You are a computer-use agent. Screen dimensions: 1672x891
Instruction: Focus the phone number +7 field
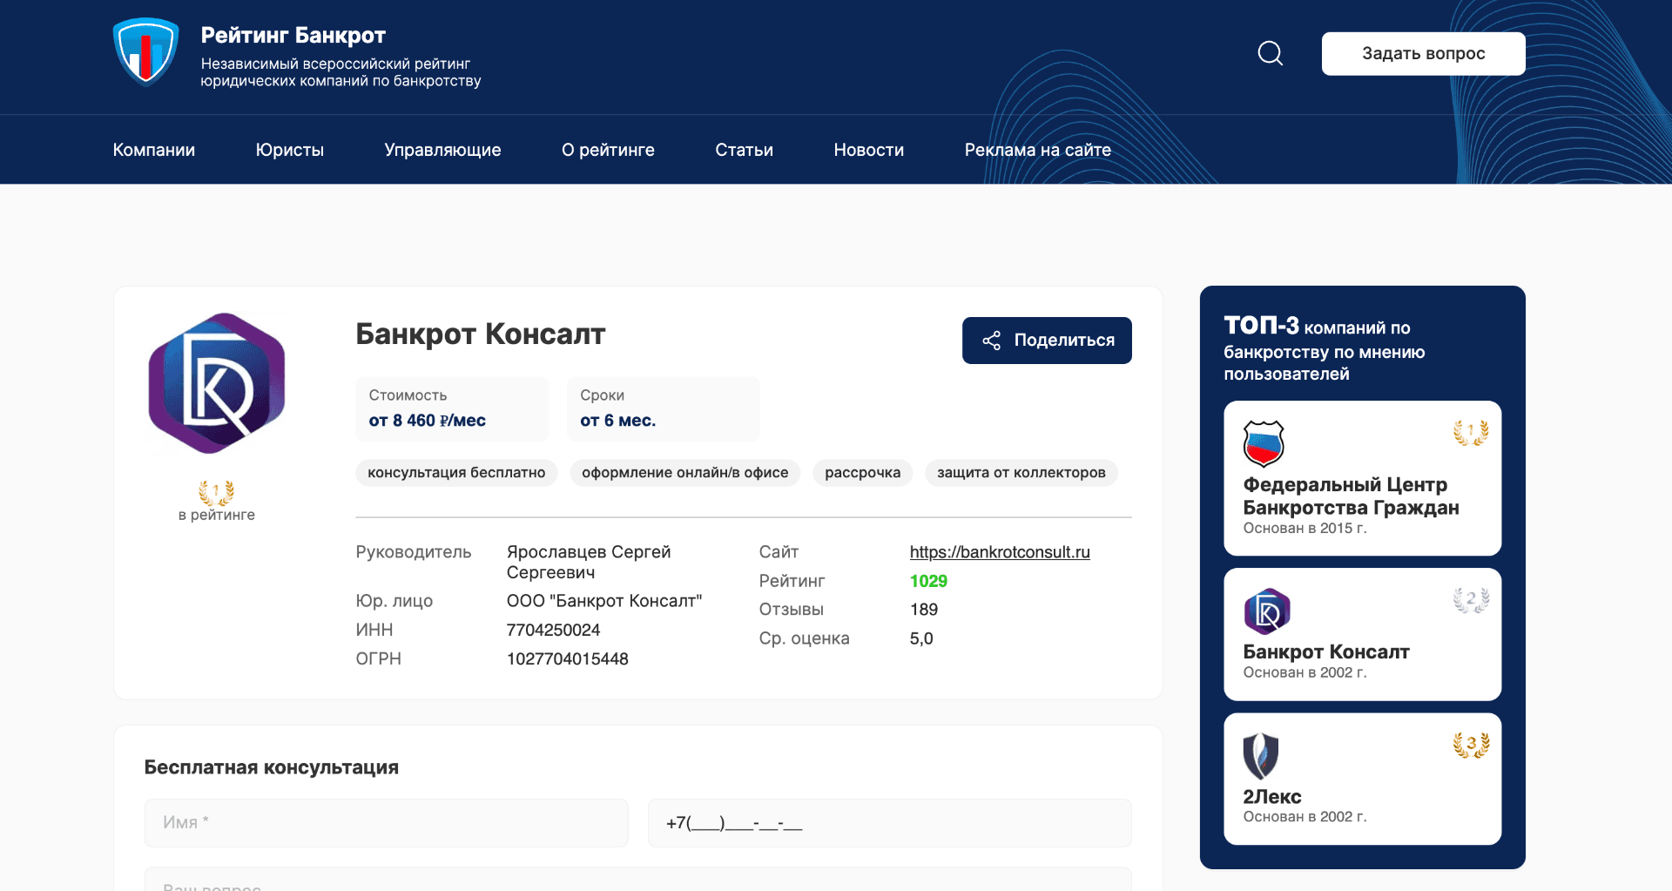pos(889,822)
